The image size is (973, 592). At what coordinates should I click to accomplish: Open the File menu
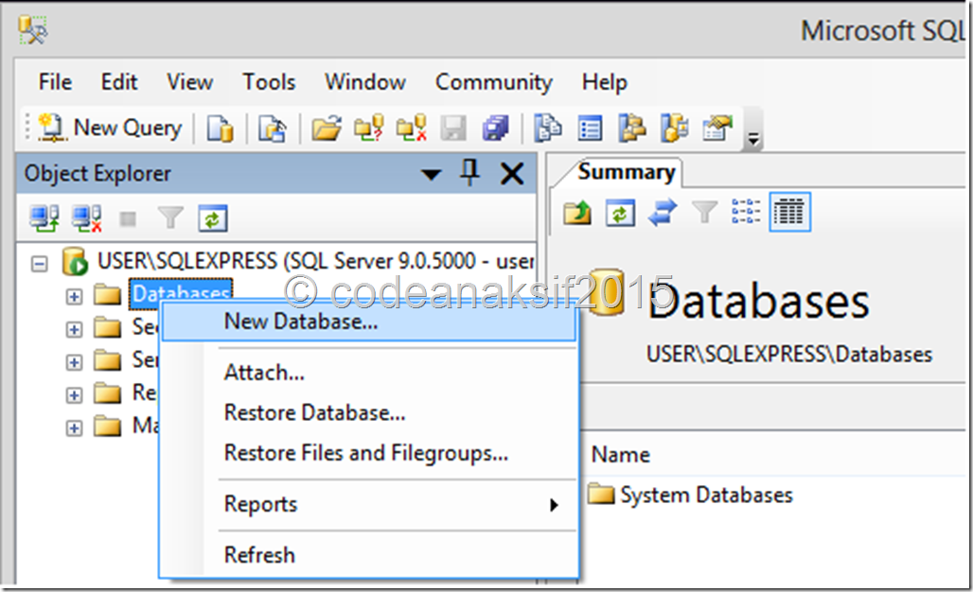pos(55,82)
